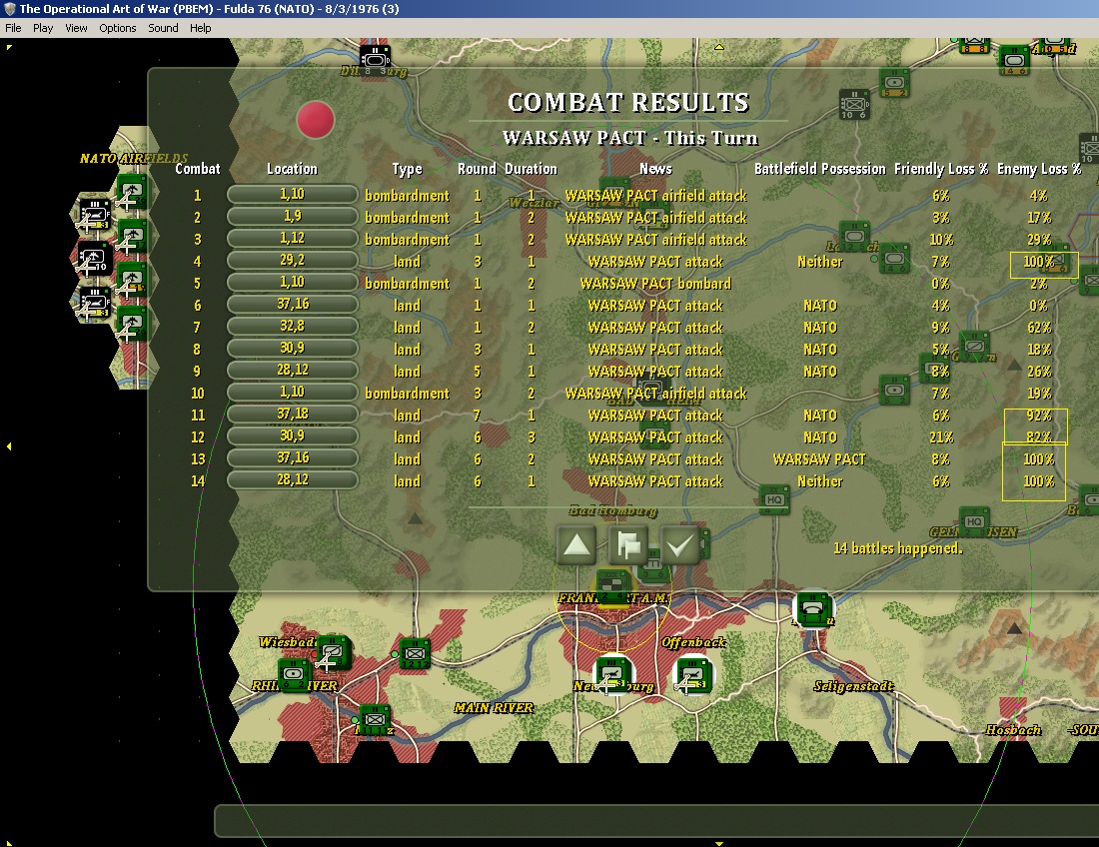Select the unit on Wiesbaden
Viewport: 1099px width, 847px height.
point(333,652)
